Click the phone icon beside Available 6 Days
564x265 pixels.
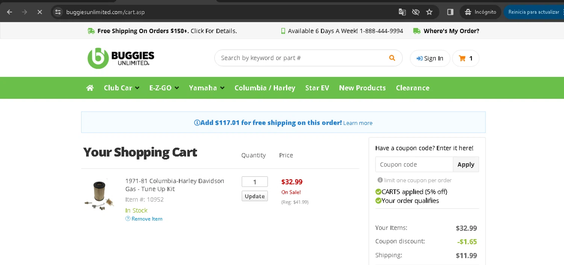click(x=283, y=31)
